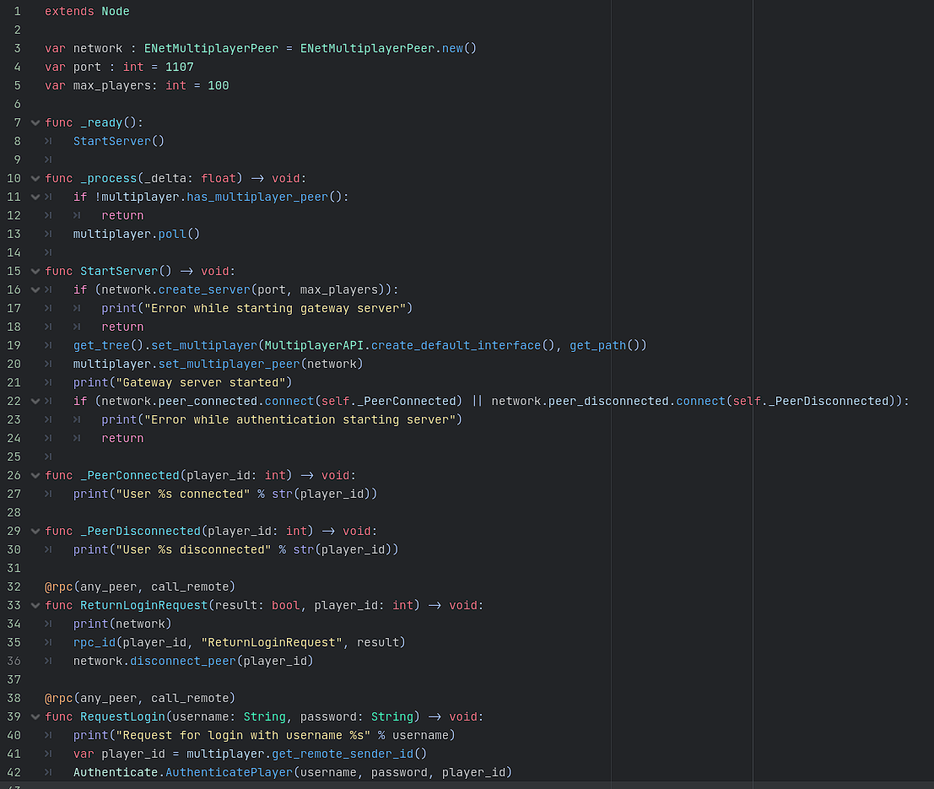
Task: Collapse the if block on line 16
Action: click(x=34, y=289)
